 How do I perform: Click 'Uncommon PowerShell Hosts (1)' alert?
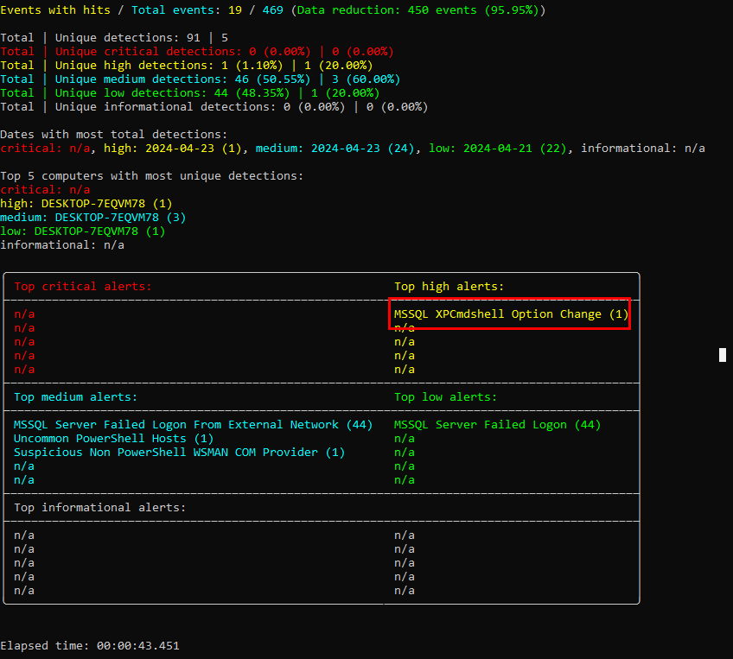tap(113, 439)
